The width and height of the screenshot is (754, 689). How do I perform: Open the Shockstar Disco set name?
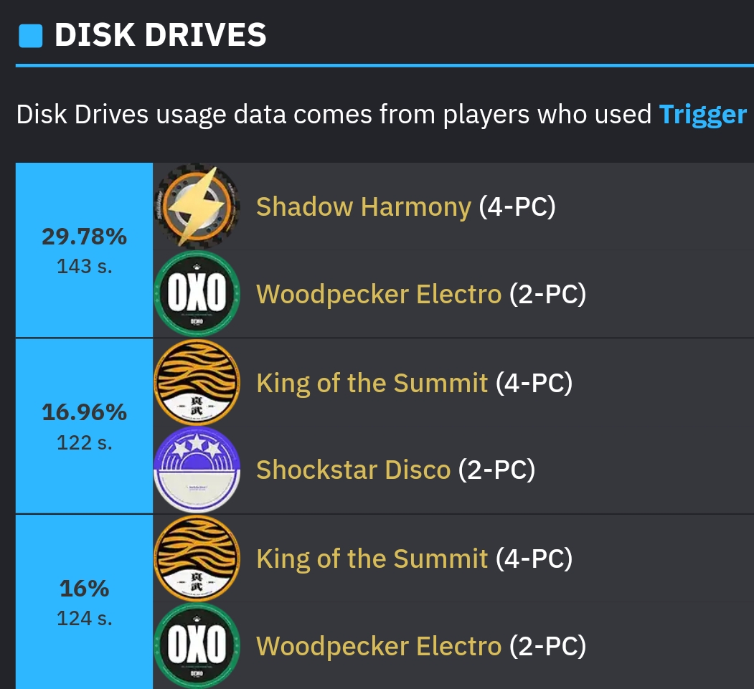pyautogui.click(x=354, y=470)
